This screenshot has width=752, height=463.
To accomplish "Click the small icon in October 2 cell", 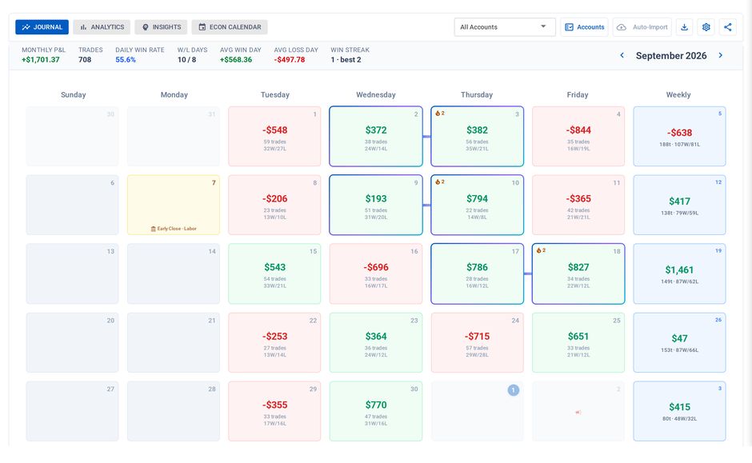I will tap(578, 412).
